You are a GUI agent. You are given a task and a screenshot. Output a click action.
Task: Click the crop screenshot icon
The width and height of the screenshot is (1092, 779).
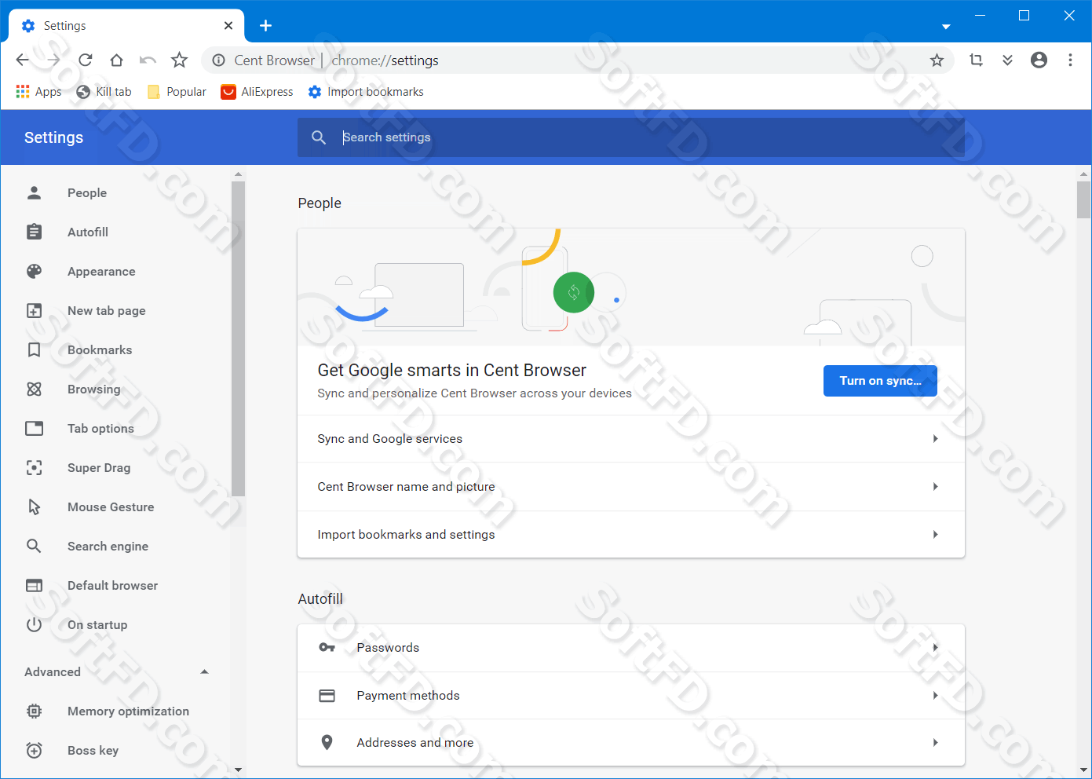[x=976, y=60]
